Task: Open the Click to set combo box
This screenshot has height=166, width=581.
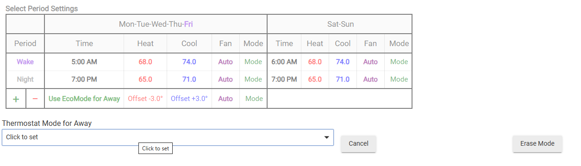Action: point(168,137)
